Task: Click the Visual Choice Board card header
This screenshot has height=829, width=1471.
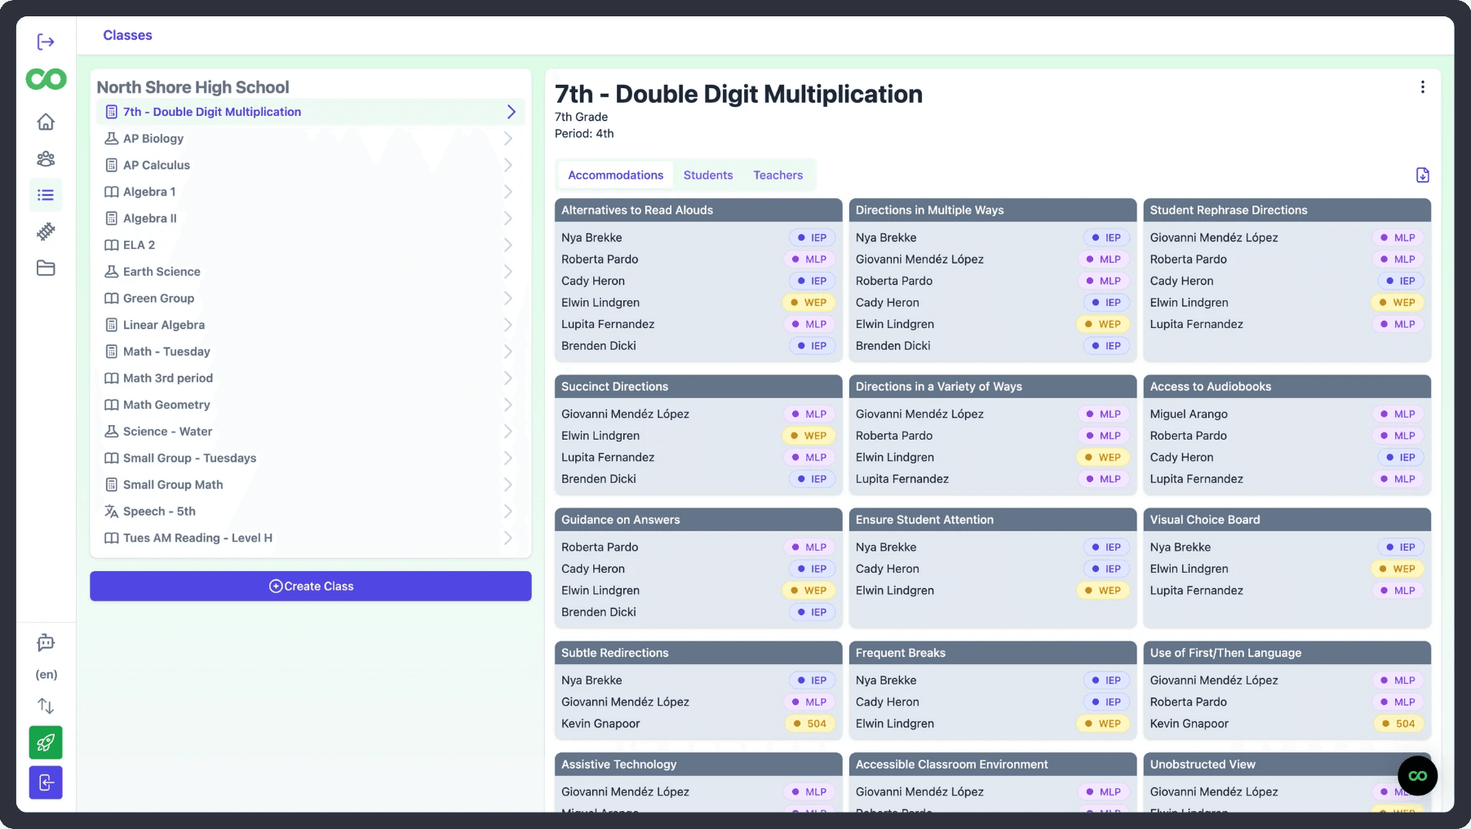Action: (1287, 520)
